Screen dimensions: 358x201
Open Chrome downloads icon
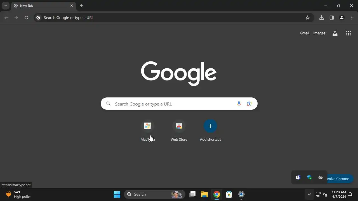322,18
